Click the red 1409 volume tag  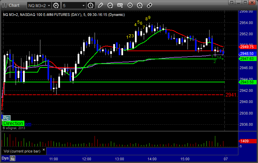247,141
